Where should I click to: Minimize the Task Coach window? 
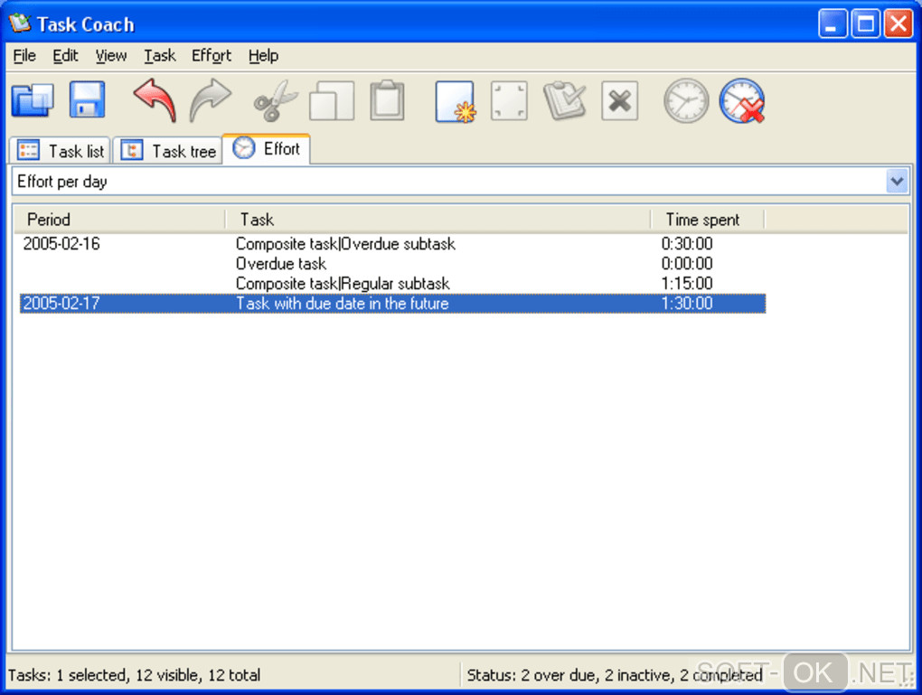pos(833,23)
